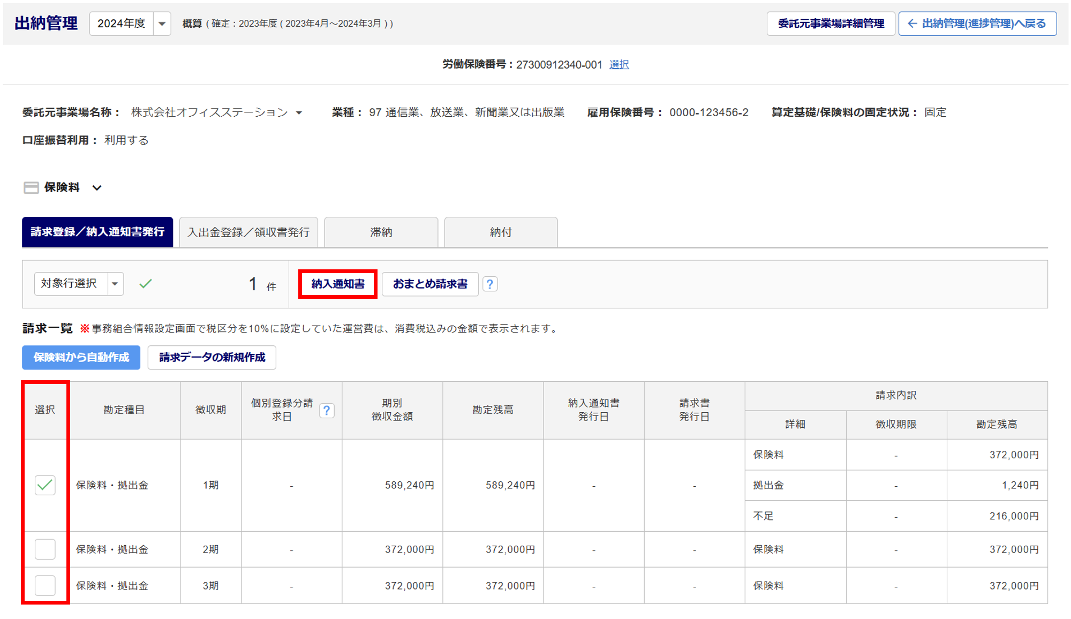Click the 納入通知書 button
This screenshot has height=619, width=1071.
click(x=338, y=284)
